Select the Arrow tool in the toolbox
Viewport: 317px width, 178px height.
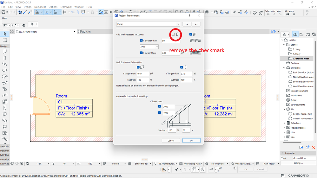click(5, 34)
